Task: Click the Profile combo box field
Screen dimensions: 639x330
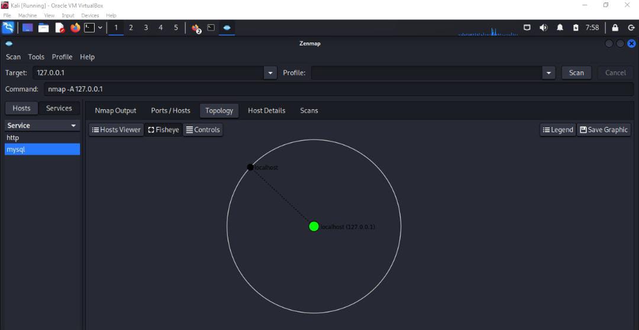Action: point(427,73)
